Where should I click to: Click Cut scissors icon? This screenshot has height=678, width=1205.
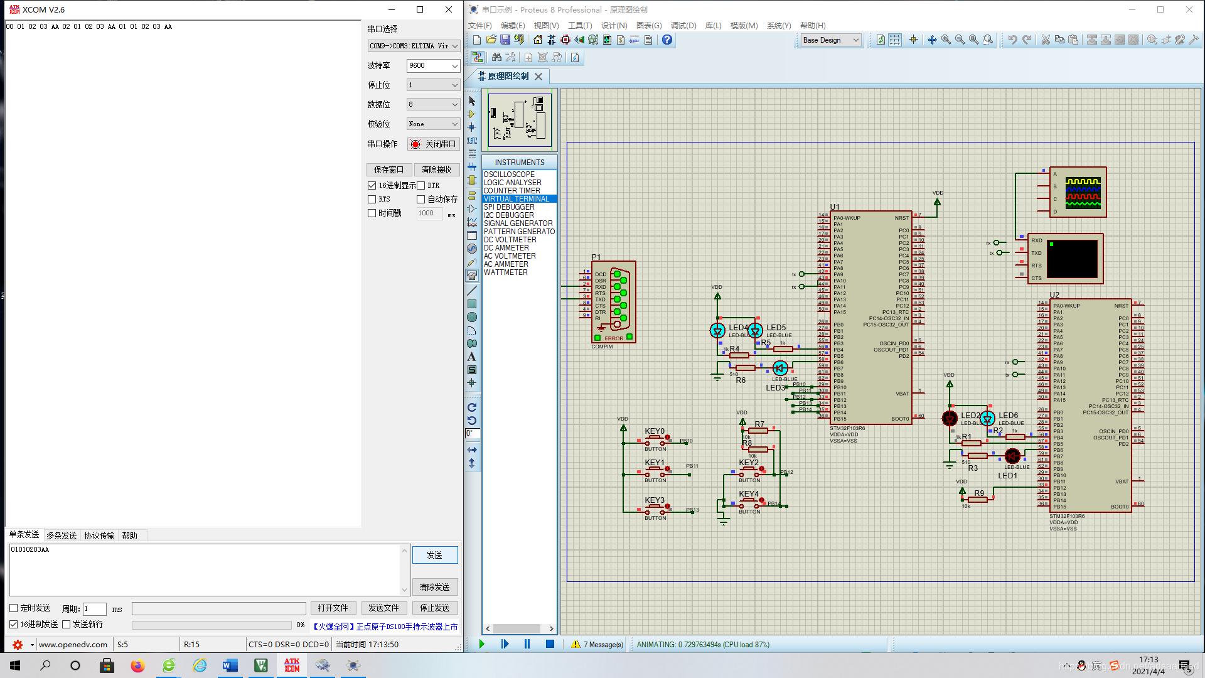1046,40
